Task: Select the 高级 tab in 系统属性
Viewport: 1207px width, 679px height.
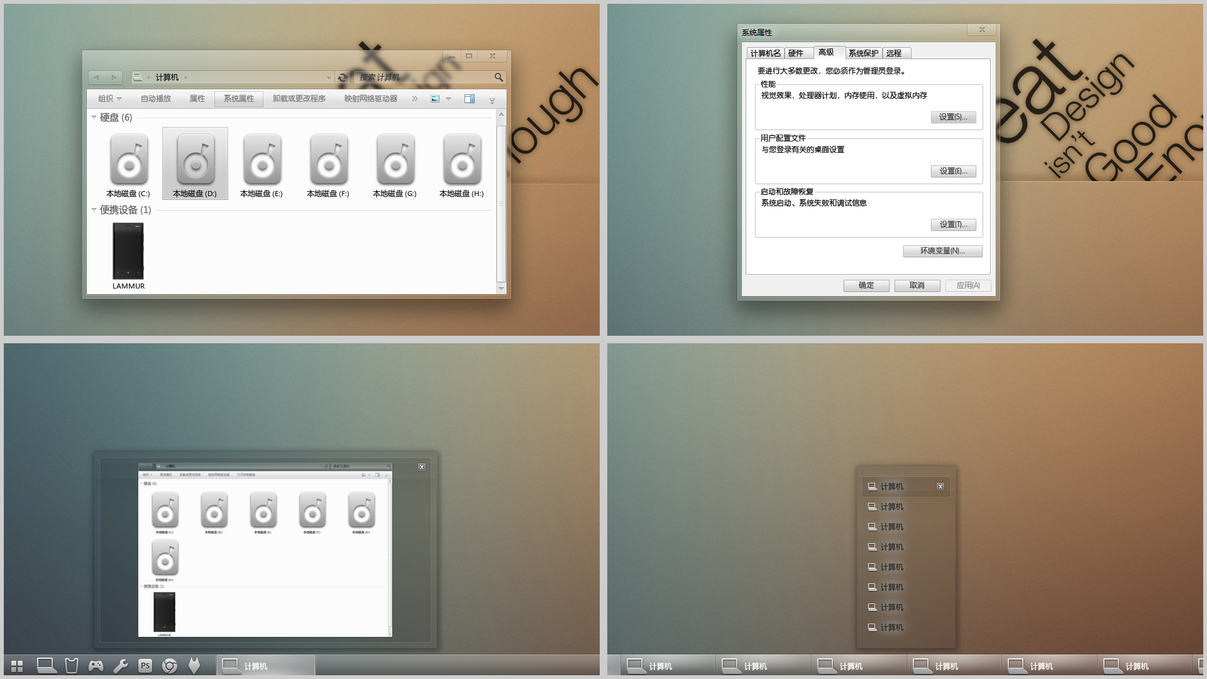Action: point(825,53)
